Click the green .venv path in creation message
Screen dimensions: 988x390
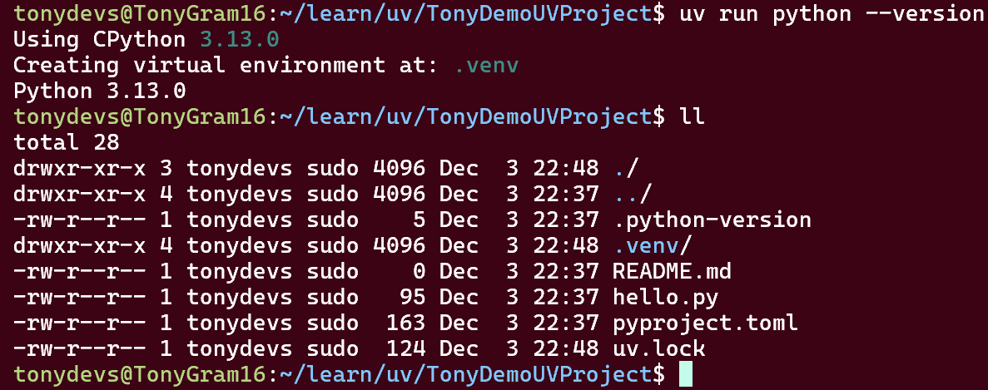click(x=487, y=66)
